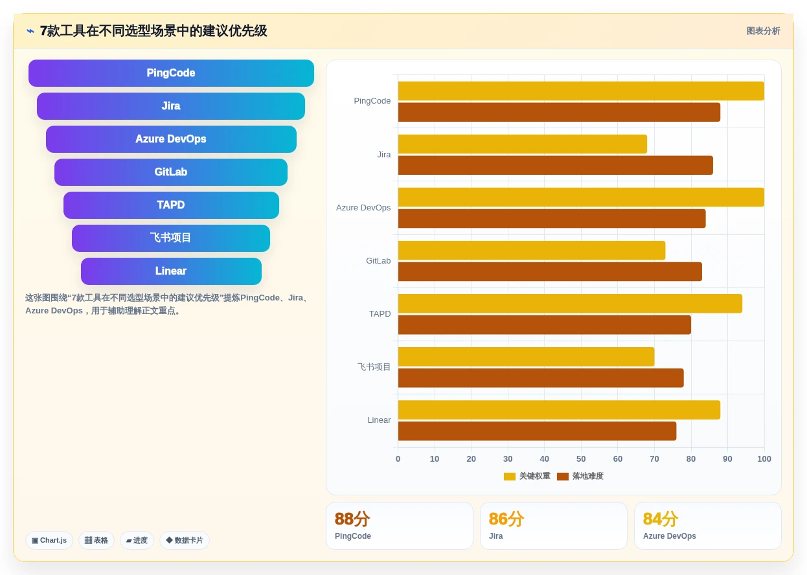Click Jira's brown 落地难度 bar

[x=555, y=165]
